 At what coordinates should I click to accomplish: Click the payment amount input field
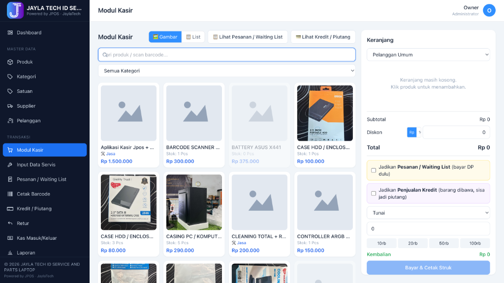(x=428, y=229)
